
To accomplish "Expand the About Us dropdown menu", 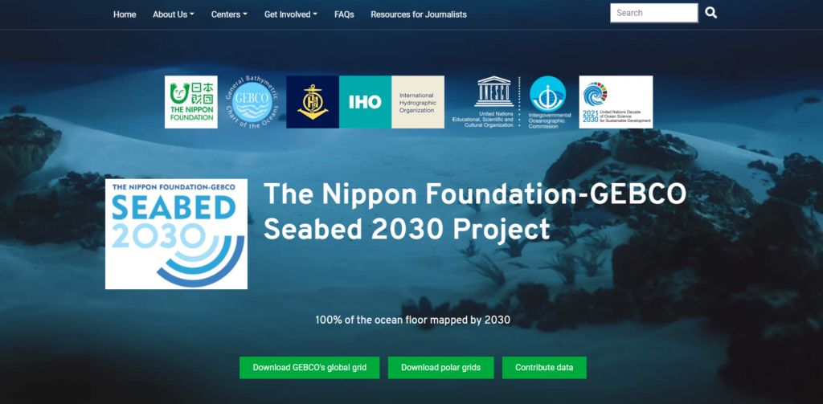I will pyautogui.click(x=174, y=14).
